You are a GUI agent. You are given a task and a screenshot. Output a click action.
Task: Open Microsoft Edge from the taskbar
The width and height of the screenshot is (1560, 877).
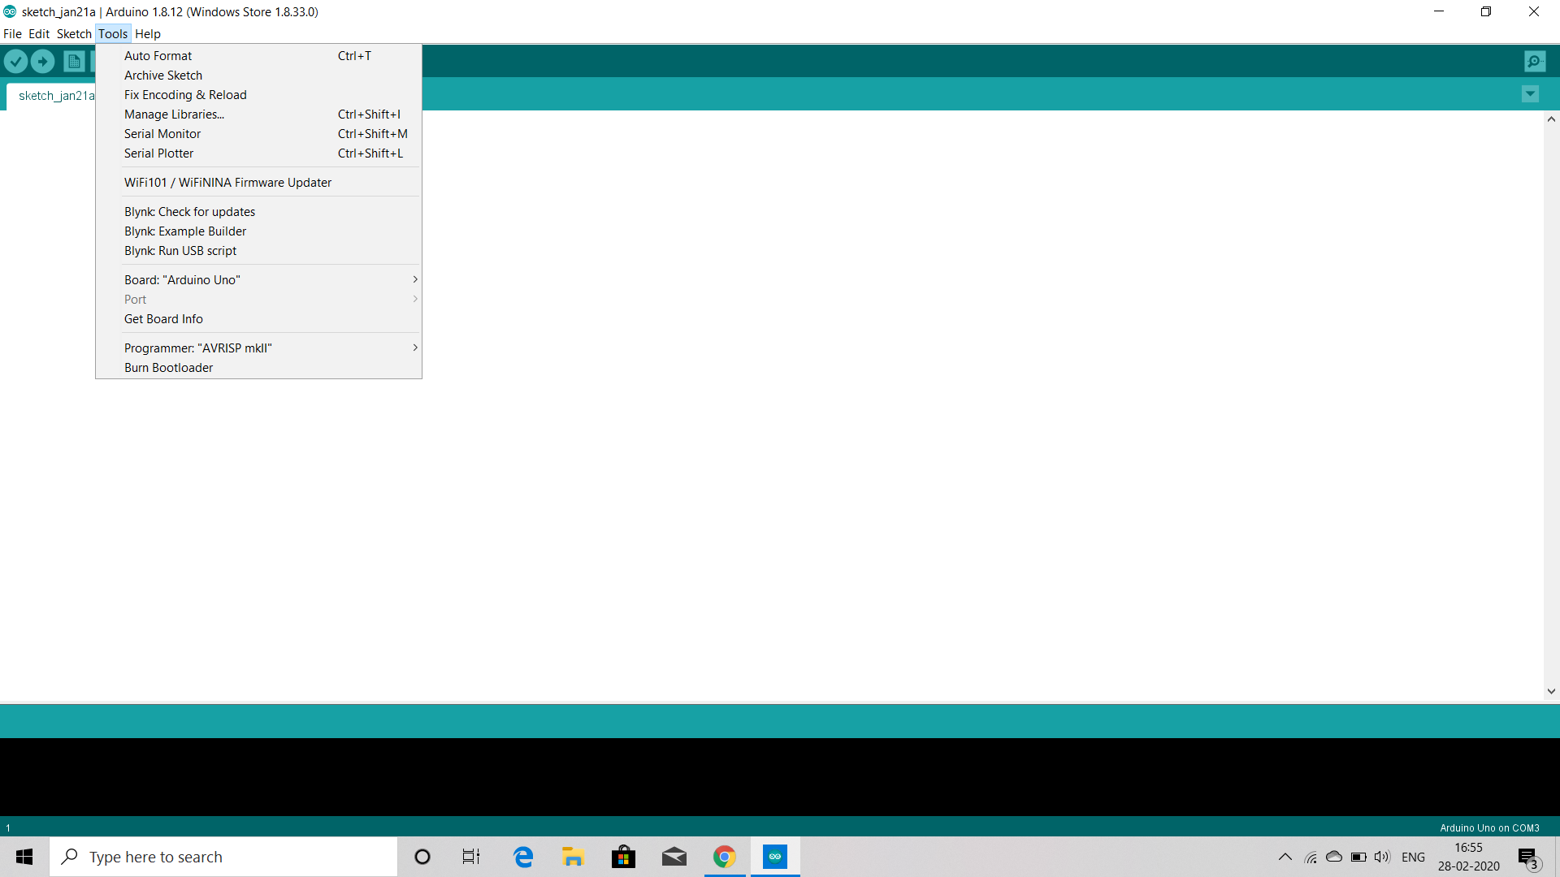click(x=523, y=857)
